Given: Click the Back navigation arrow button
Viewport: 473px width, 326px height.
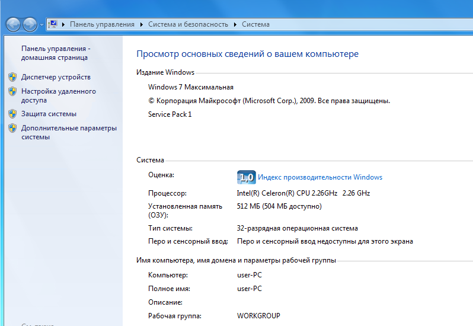Looking at the screenshot, I should click(13, 24).
